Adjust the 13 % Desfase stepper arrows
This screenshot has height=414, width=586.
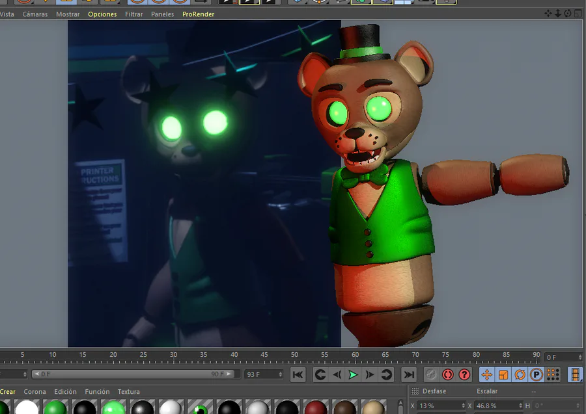tap(463, 406)
